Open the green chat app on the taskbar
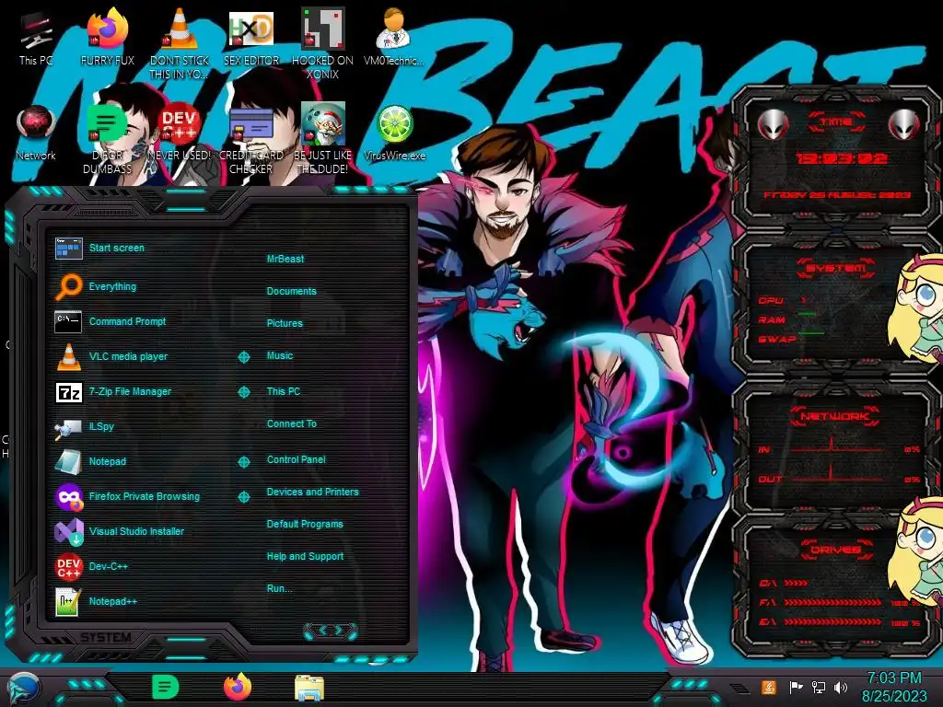The height and width of the screenshot is (707, 943). [165, 687]
